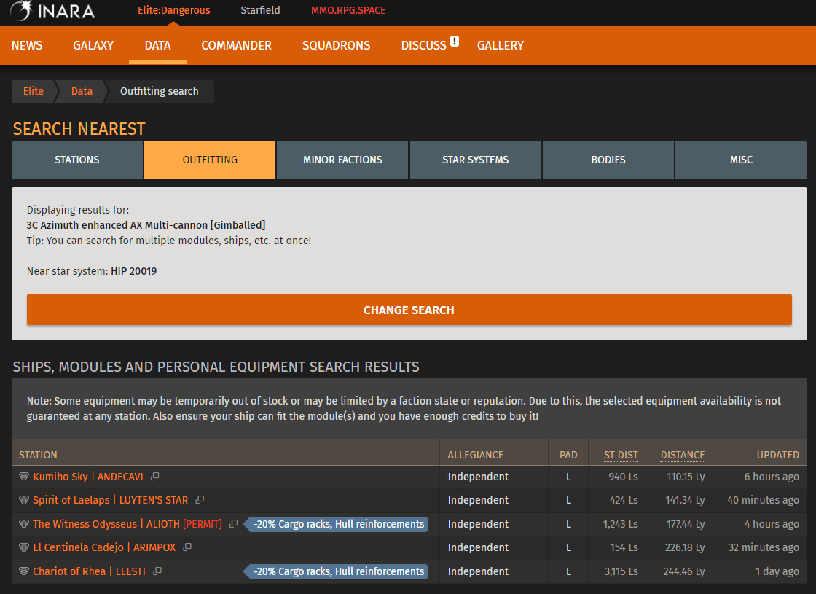The width and height of the screenshot is (816, 594).
Task: Open LUYTEN'S STAR system page
Action: [154, 500]
